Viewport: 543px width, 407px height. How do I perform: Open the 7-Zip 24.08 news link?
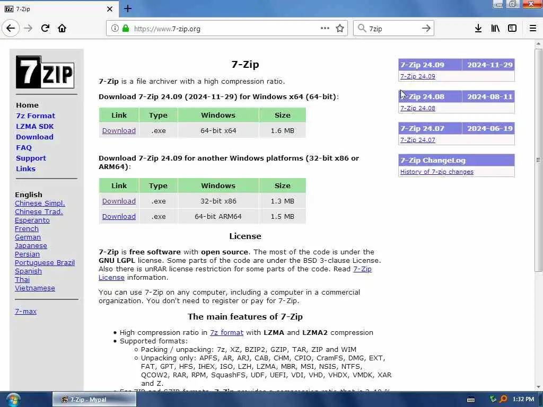pos(418,108)
